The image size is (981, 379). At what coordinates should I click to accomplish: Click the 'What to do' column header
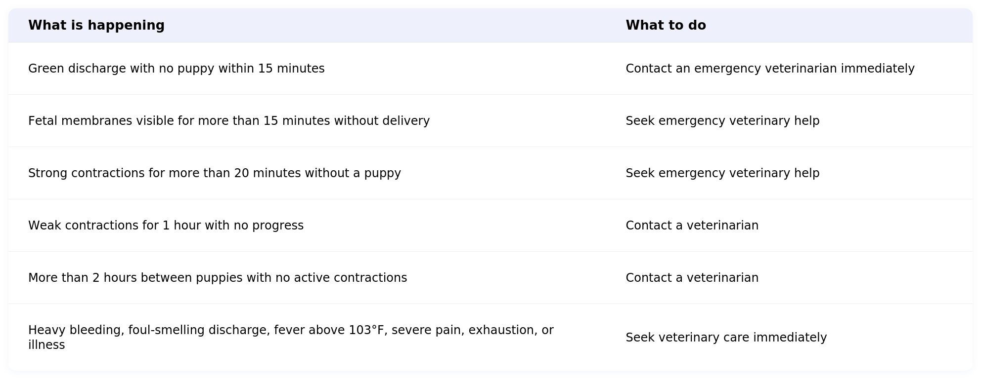(666, 25)
